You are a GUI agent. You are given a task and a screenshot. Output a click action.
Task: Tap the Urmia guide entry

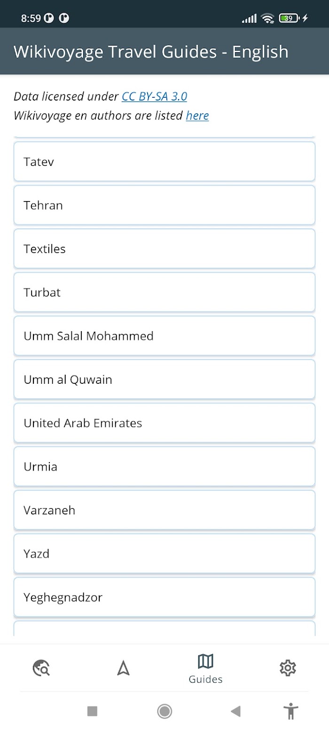click(x=164, y=467)
